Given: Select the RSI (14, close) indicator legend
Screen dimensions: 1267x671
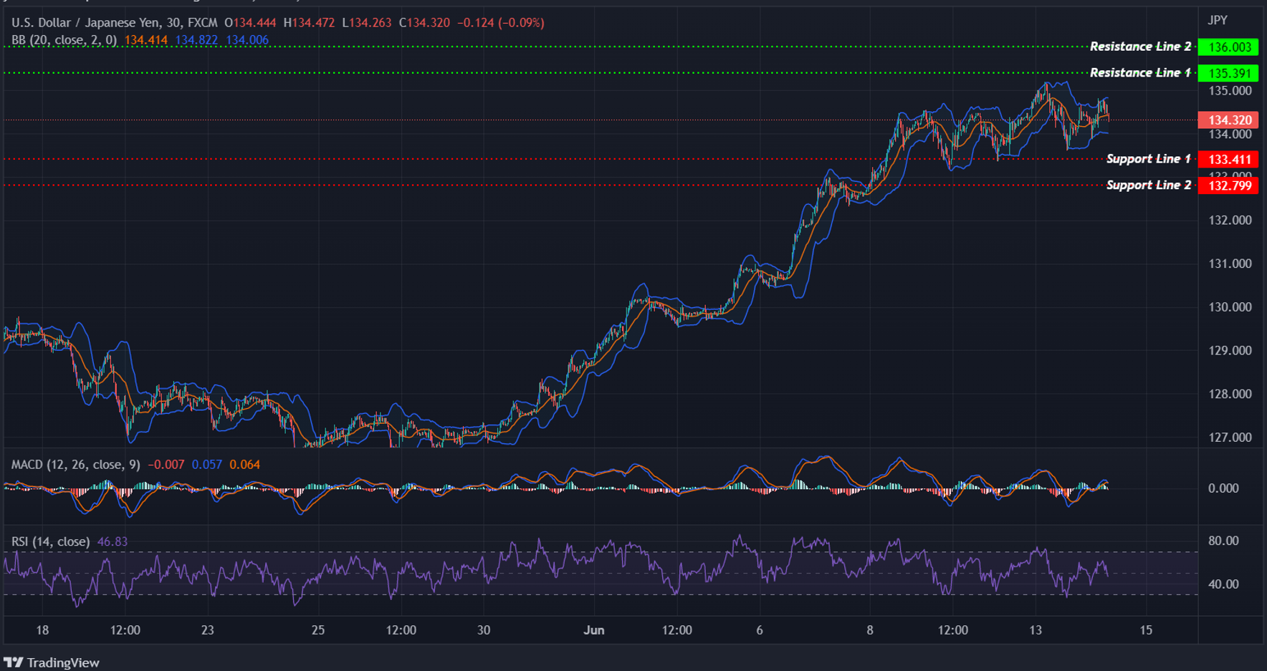Looking at the screenshot, I should [50, 541].
